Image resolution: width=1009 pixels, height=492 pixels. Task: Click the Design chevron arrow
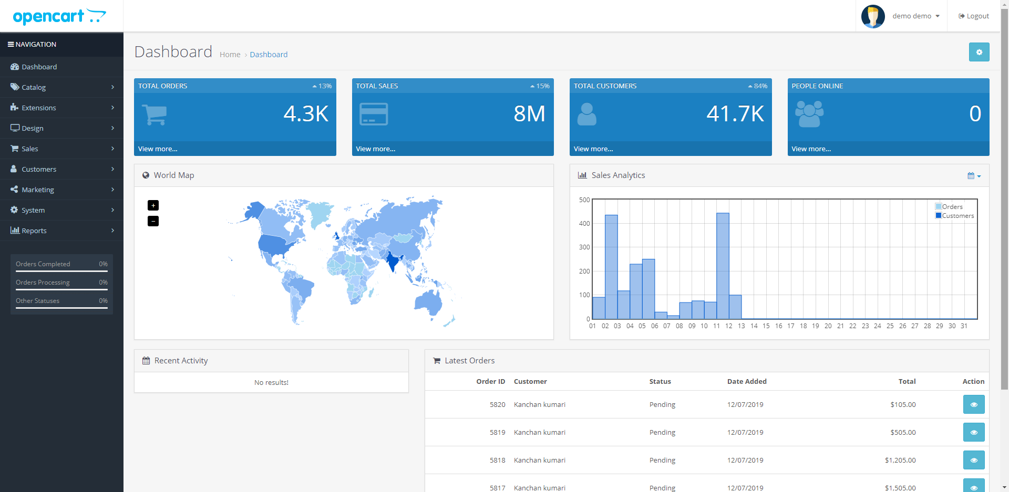112,128
